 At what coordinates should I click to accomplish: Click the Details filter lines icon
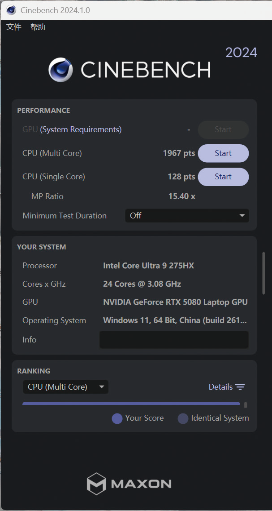pyautogui.click(x=240, y=387)
